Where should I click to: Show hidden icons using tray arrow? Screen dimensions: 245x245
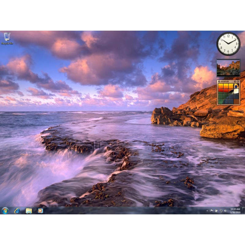[x=207, y=211]
